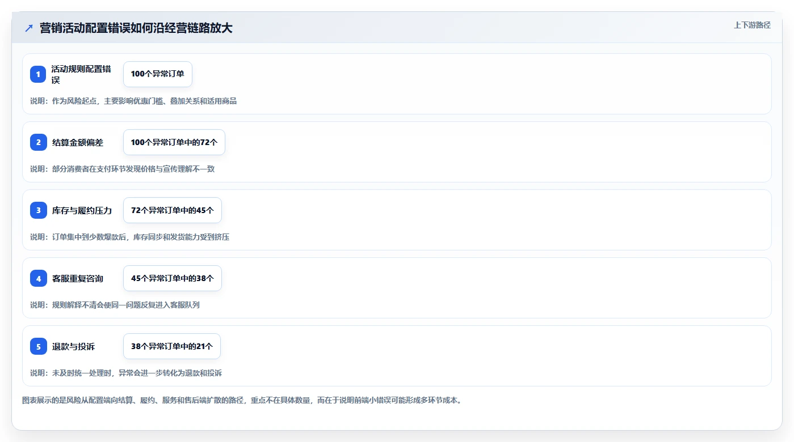Click the note about 支付环节发现价格
The image size is (794, 442).
point(122,169)
